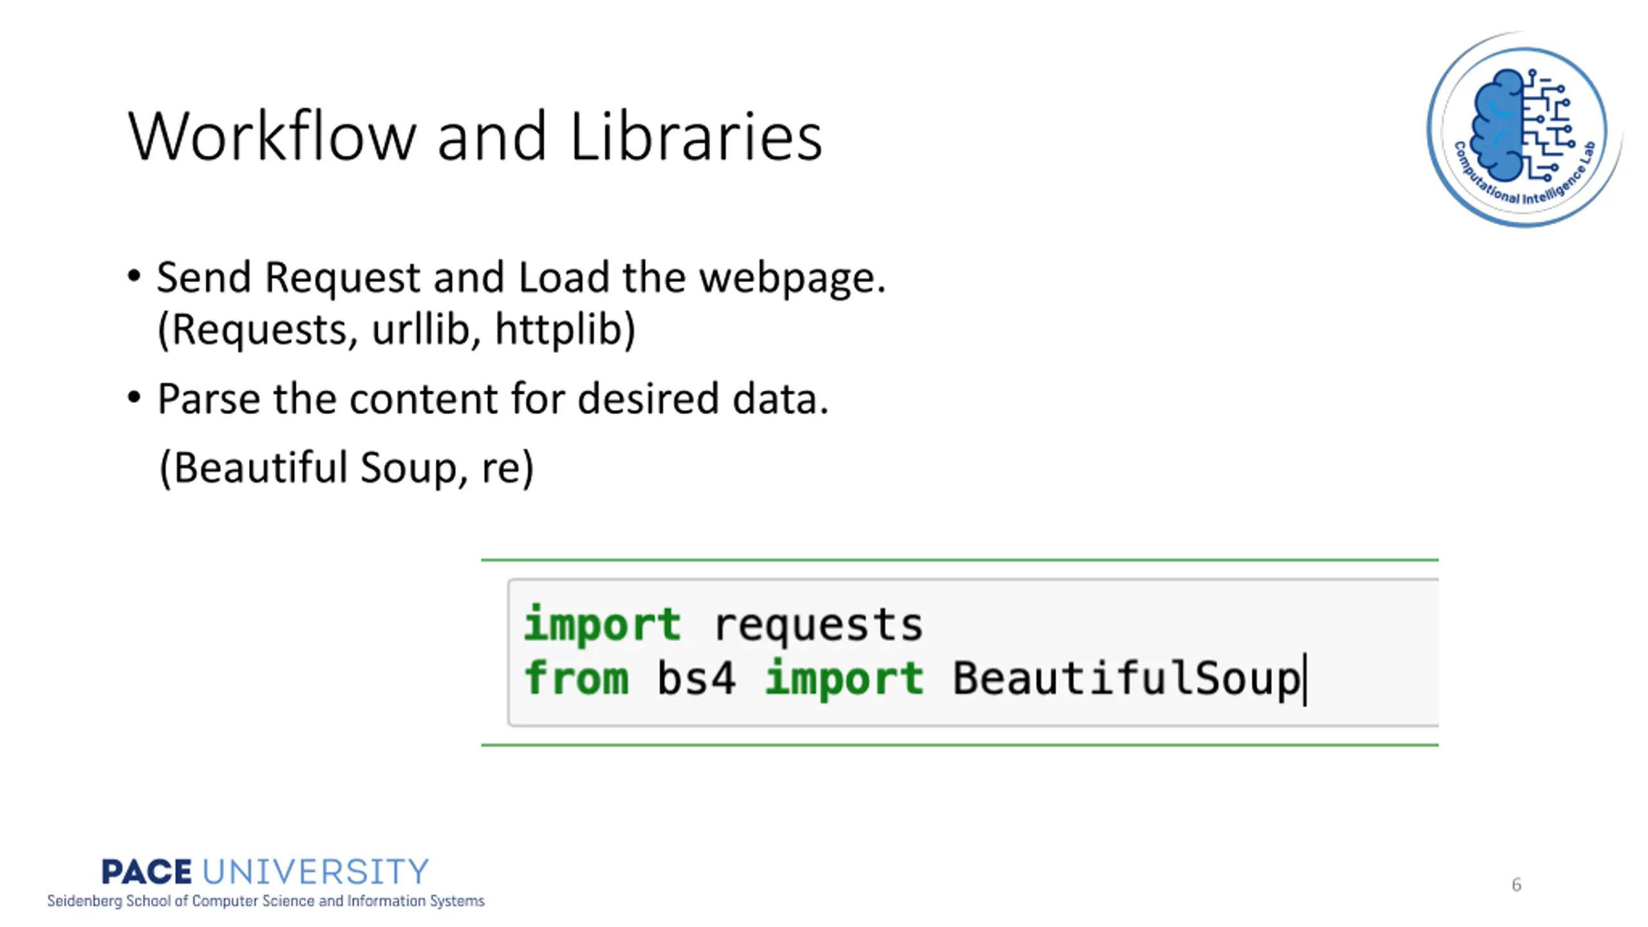Viewport: 1648px width, 927px height.
Task: Click the PACE UNIVERSITY logo
Action: pos(265,872)
